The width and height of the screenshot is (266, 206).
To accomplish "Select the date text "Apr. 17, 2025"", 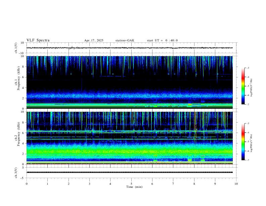I will pyautogui.click(x=94, y=40).
